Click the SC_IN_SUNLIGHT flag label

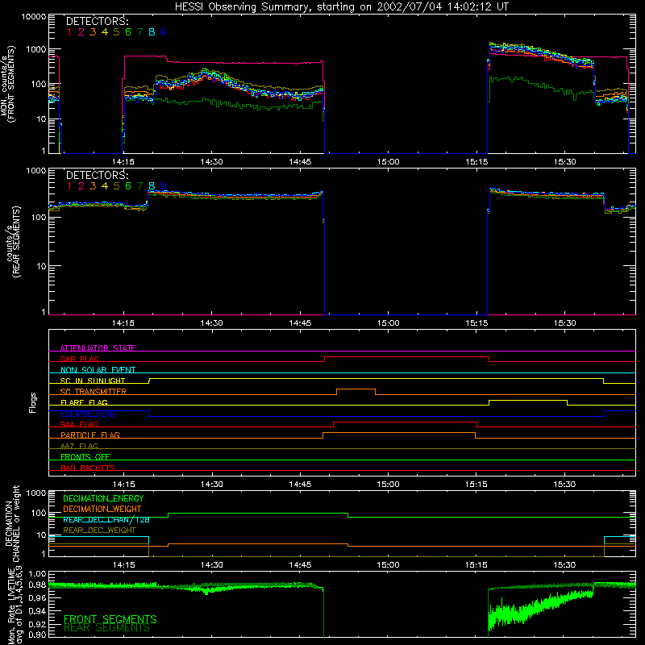point(93,381)
